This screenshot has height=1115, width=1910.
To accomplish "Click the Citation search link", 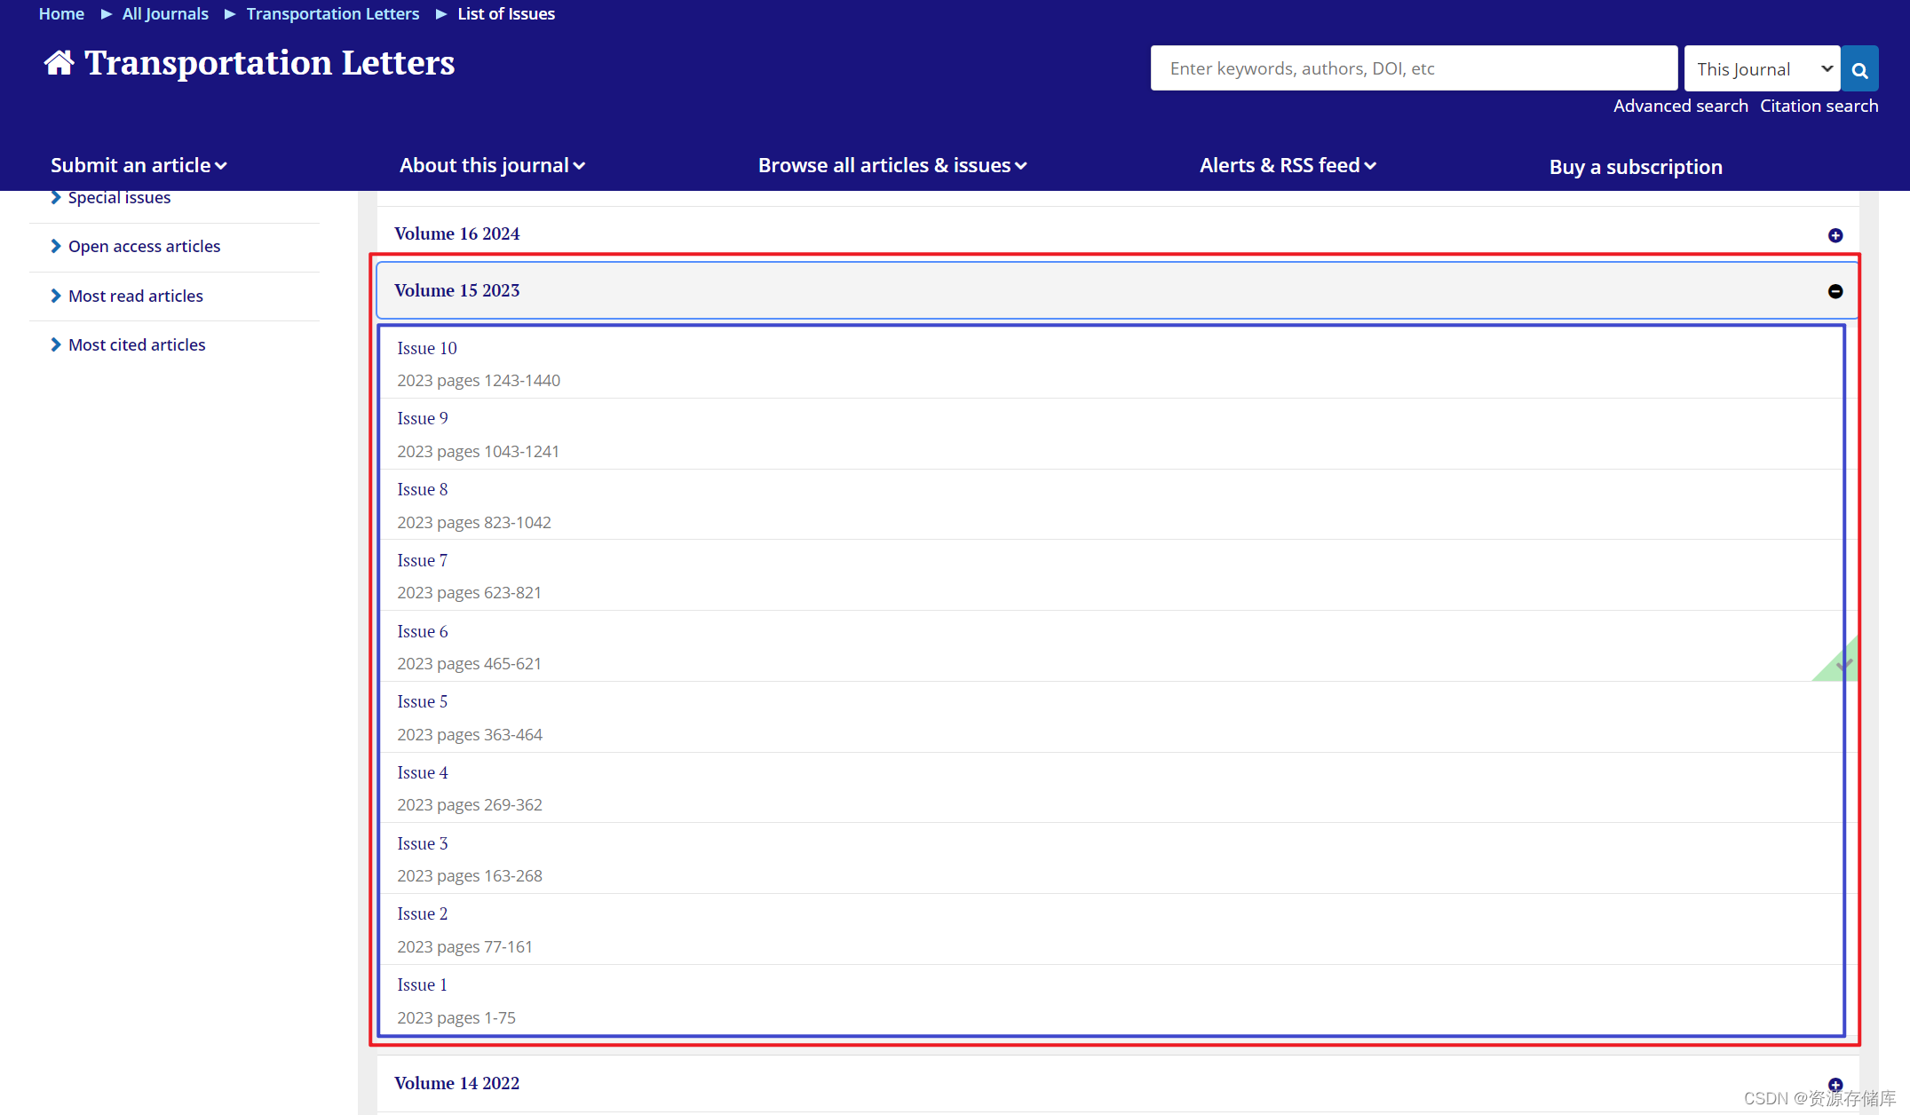I will coord(1819,106).
